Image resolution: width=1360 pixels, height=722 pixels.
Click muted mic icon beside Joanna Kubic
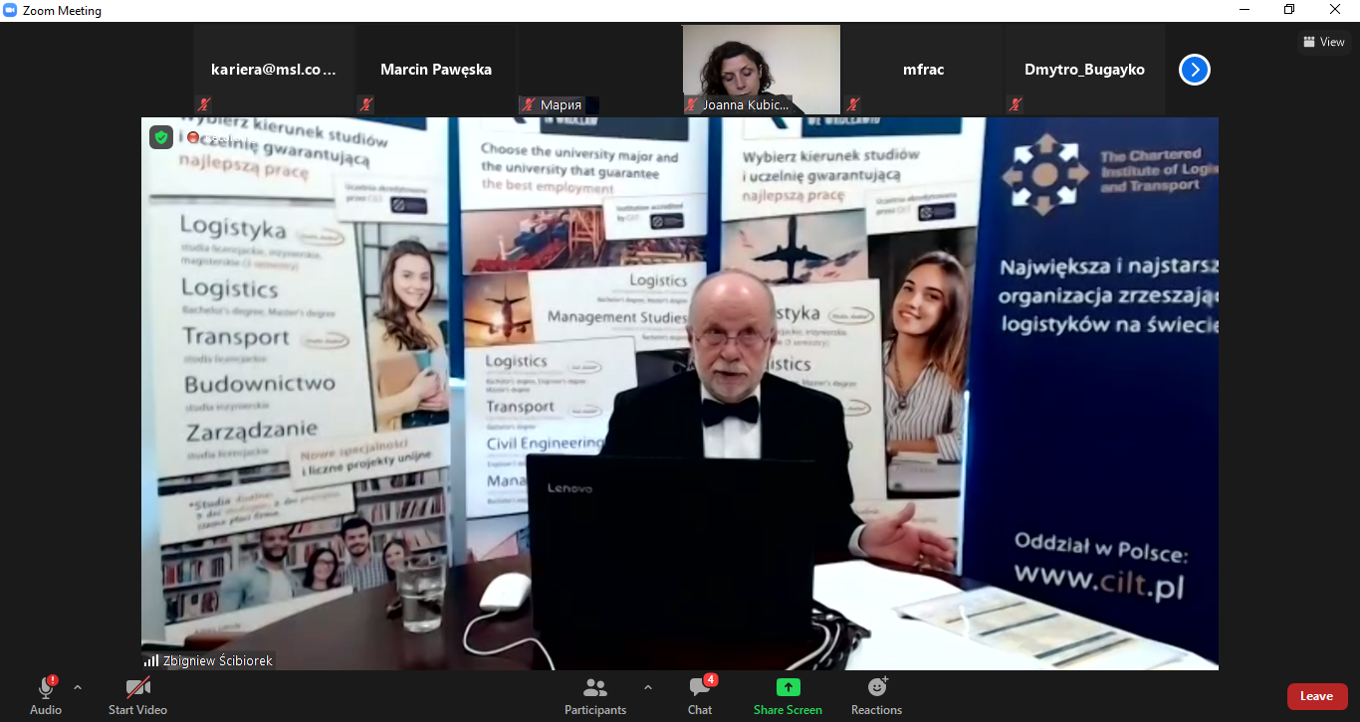coord(691,104)
